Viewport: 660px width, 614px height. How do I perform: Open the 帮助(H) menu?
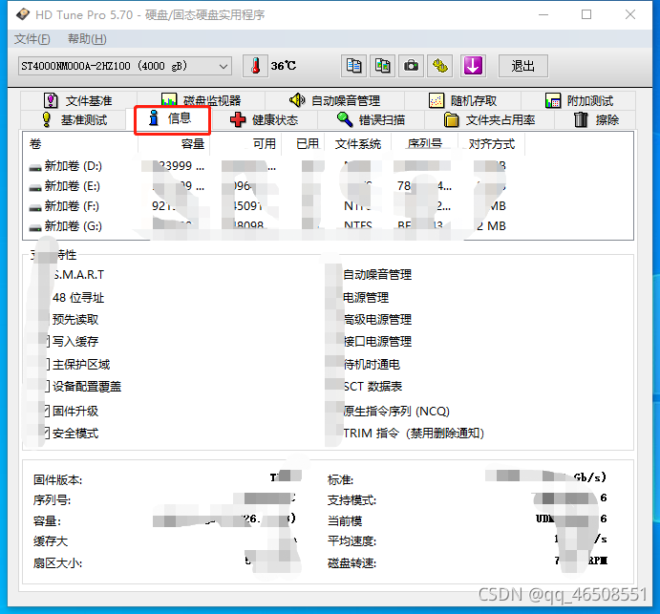(87, 39)
